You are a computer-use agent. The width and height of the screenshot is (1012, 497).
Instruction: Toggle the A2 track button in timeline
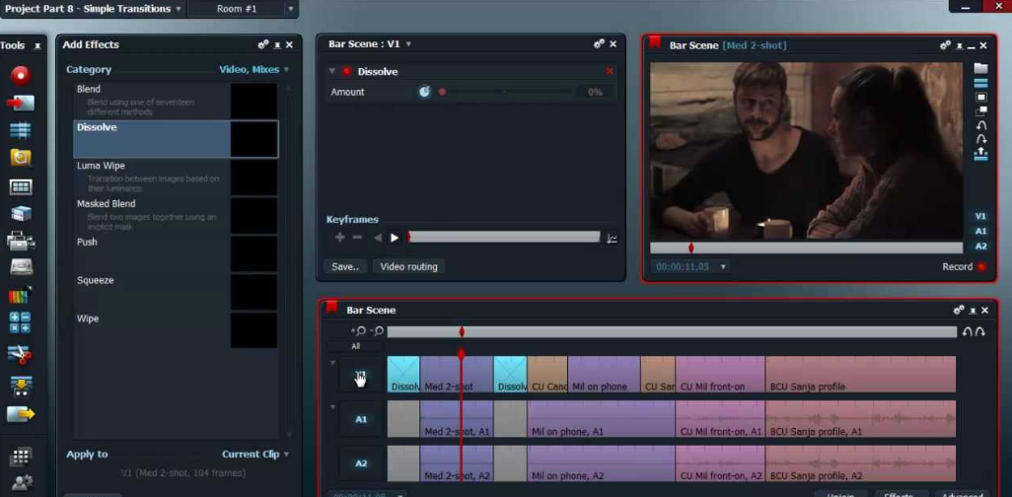[x=361, y=463]
